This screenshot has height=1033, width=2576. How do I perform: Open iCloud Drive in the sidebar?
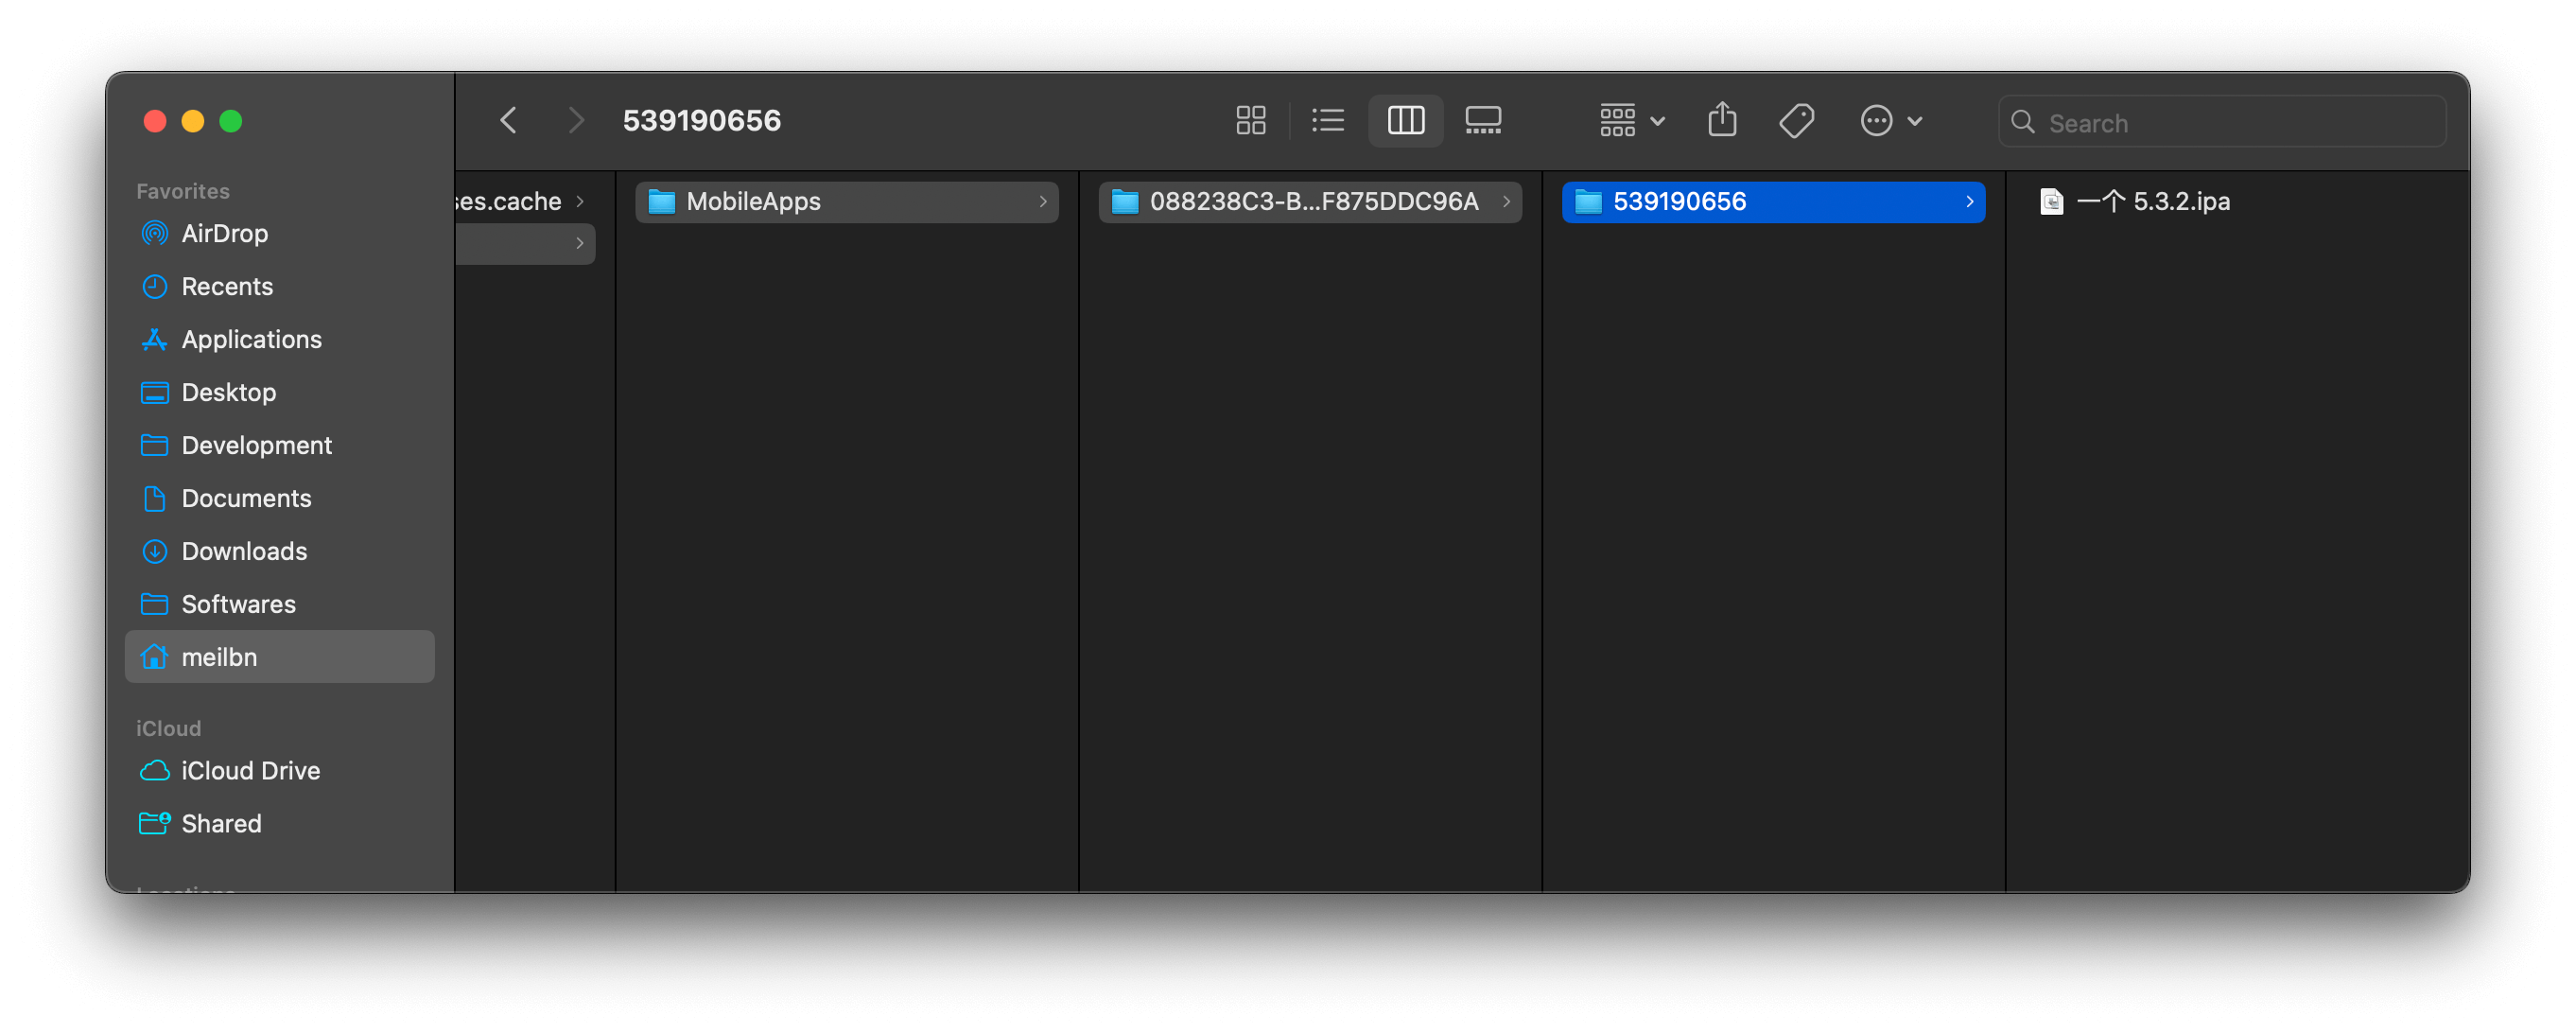tap(250, 770)
